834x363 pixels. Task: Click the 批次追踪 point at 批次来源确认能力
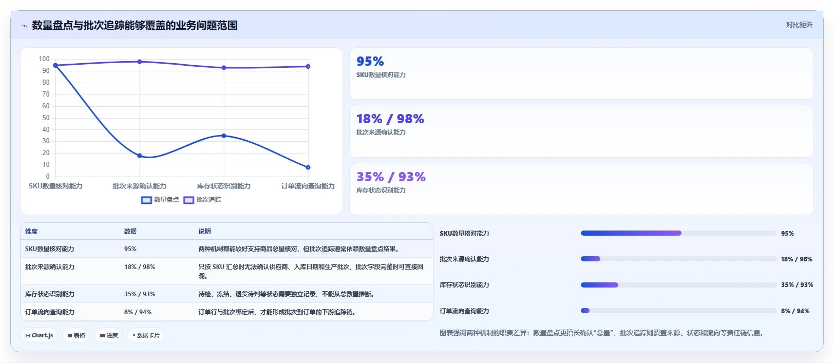(140, 62)
